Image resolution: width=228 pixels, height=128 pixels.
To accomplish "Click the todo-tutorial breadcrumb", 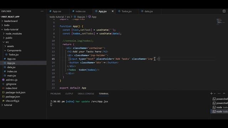I will [57, 17].
